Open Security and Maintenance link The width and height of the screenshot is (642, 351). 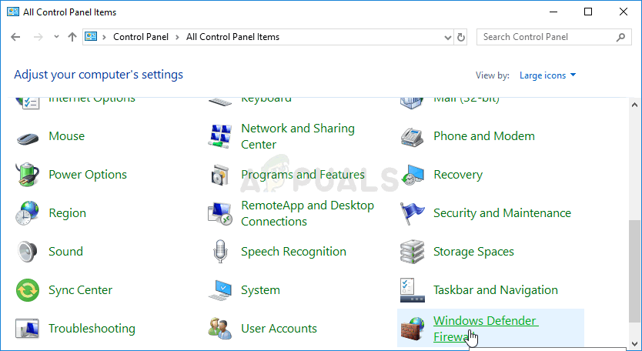[x=502, y=213]
